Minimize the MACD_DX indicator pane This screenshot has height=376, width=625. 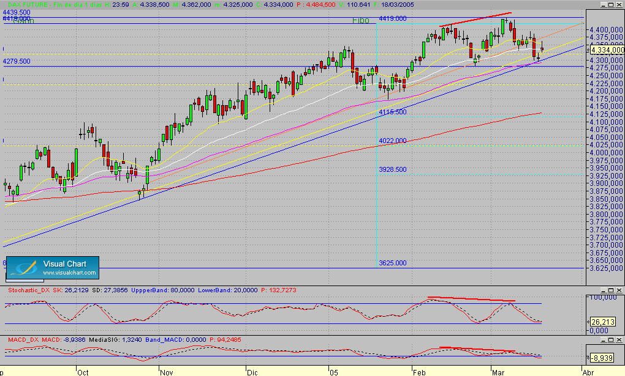coord(604,340)
